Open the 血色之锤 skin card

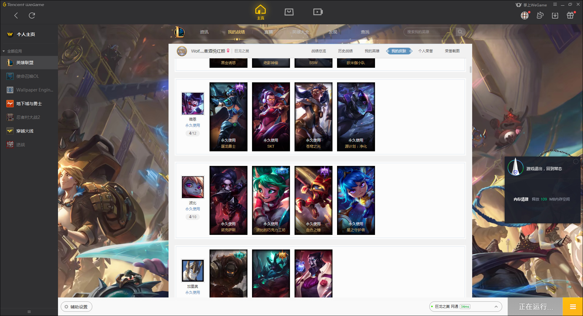click(313, 200)
